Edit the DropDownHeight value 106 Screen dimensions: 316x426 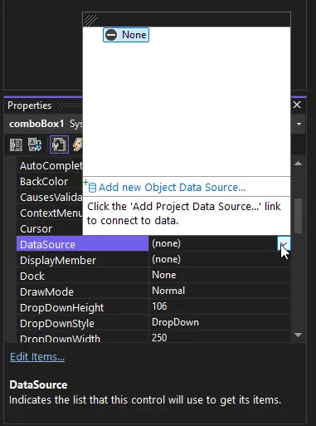[x=220, y=306]
